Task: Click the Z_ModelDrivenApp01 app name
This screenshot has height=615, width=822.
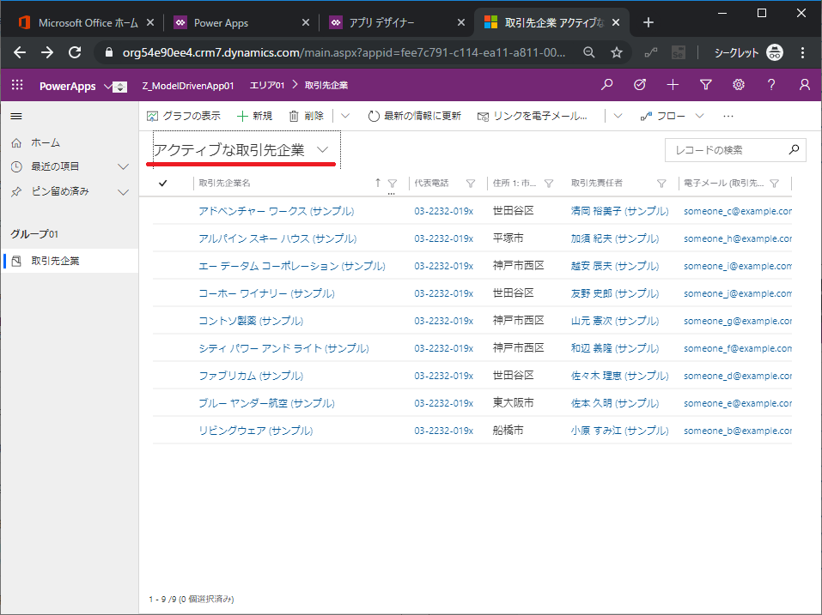Action: [188, 86]
